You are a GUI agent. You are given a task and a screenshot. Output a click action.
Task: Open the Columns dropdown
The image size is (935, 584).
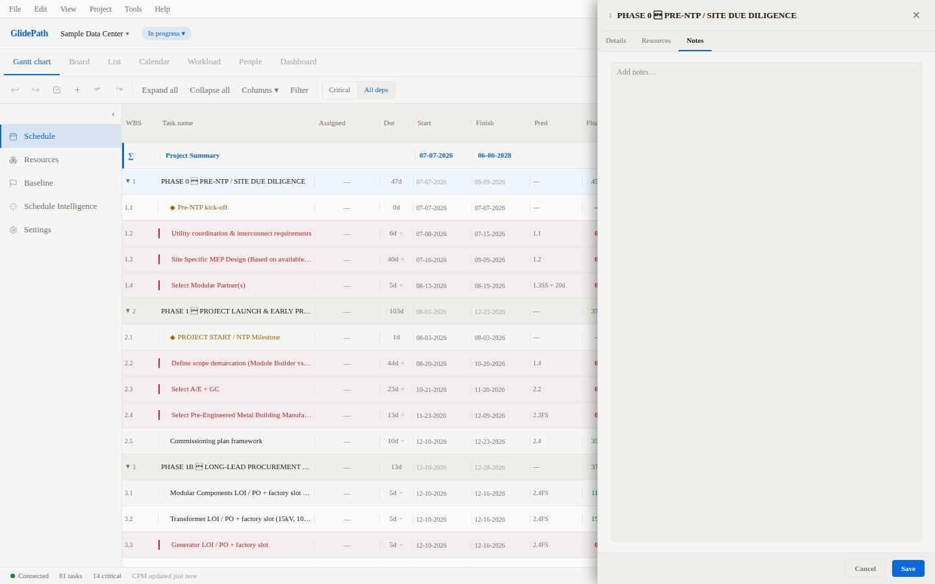(x=260, y=90)
